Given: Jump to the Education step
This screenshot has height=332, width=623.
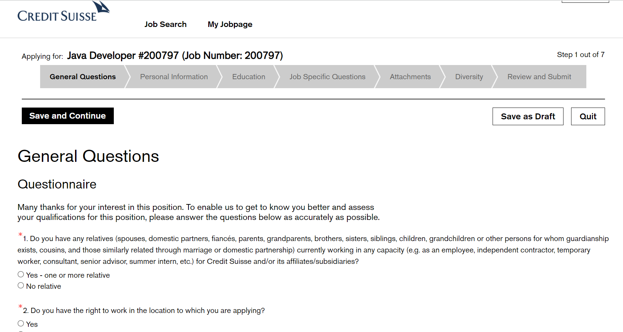Looking at the screenshot, I should (249, 77).
